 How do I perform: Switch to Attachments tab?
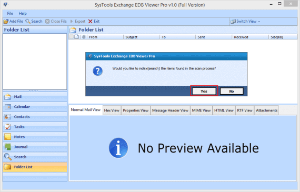point(266,110)
